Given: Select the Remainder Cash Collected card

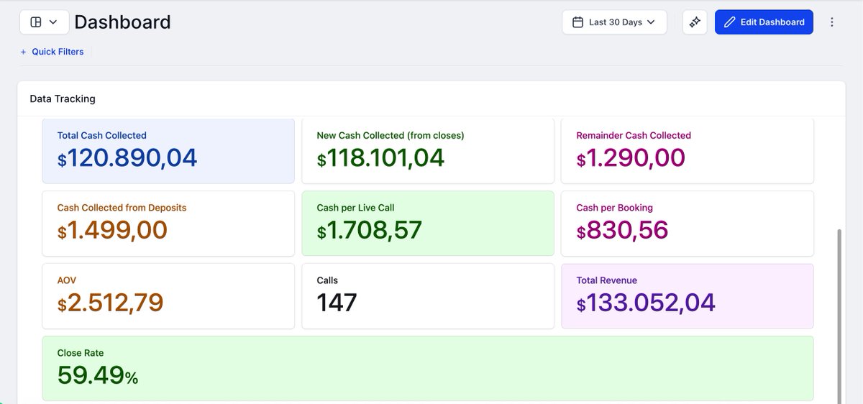Looking at the screenshot, I should (x=688, y=151).
